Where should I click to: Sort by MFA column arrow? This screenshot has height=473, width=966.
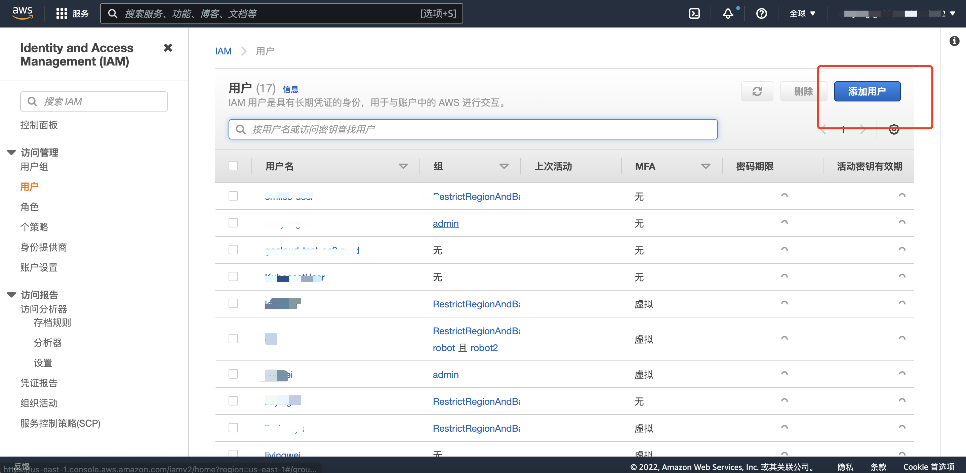[706, 166]
